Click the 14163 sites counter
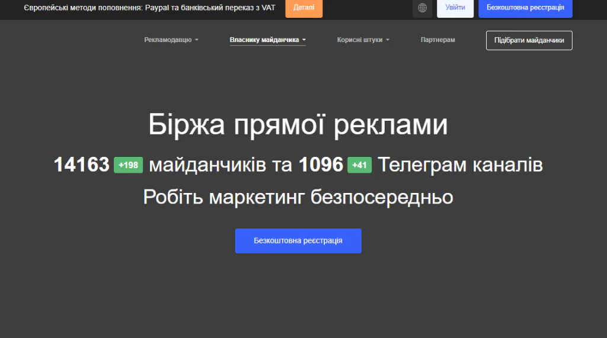This screenshot has width=607, height=338. pos(82,165)
